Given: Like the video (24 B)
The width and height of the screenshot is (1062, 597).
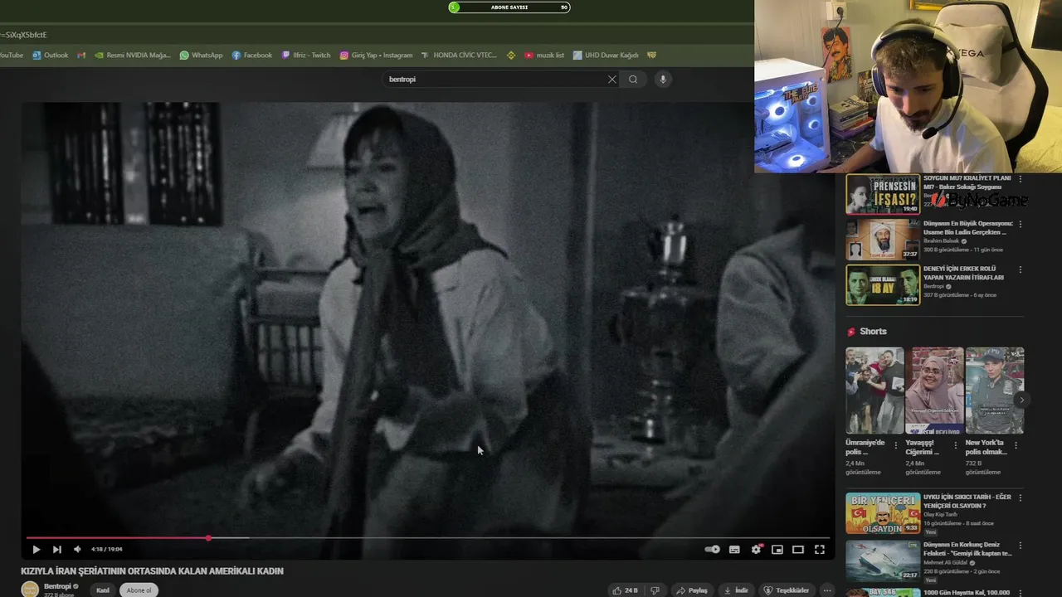Looking at the screenshot, I should (626, 590).
